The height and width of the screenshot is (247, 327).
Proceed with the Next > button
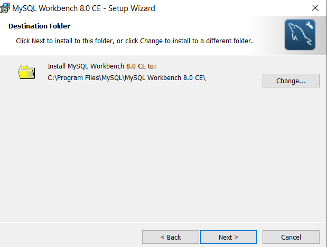click(x=229, y=237)
